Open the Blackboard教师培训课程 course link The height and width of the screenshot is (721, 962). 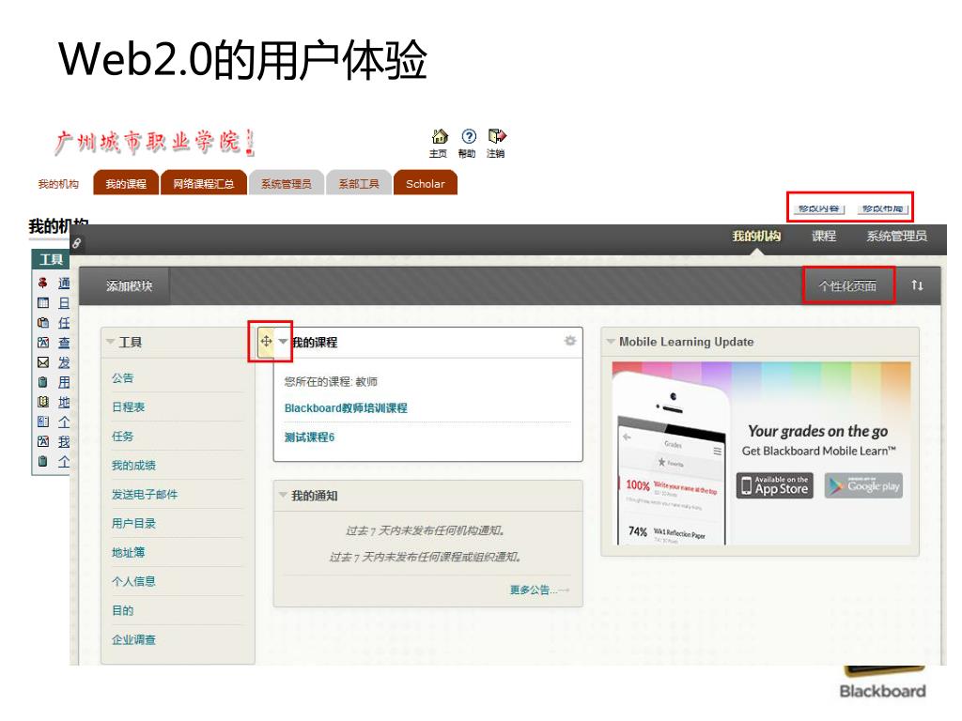(346, 407)
